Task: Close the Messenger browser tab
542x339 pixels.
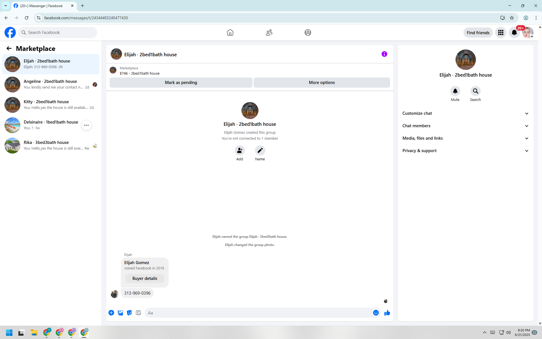Action: [72, 6]
